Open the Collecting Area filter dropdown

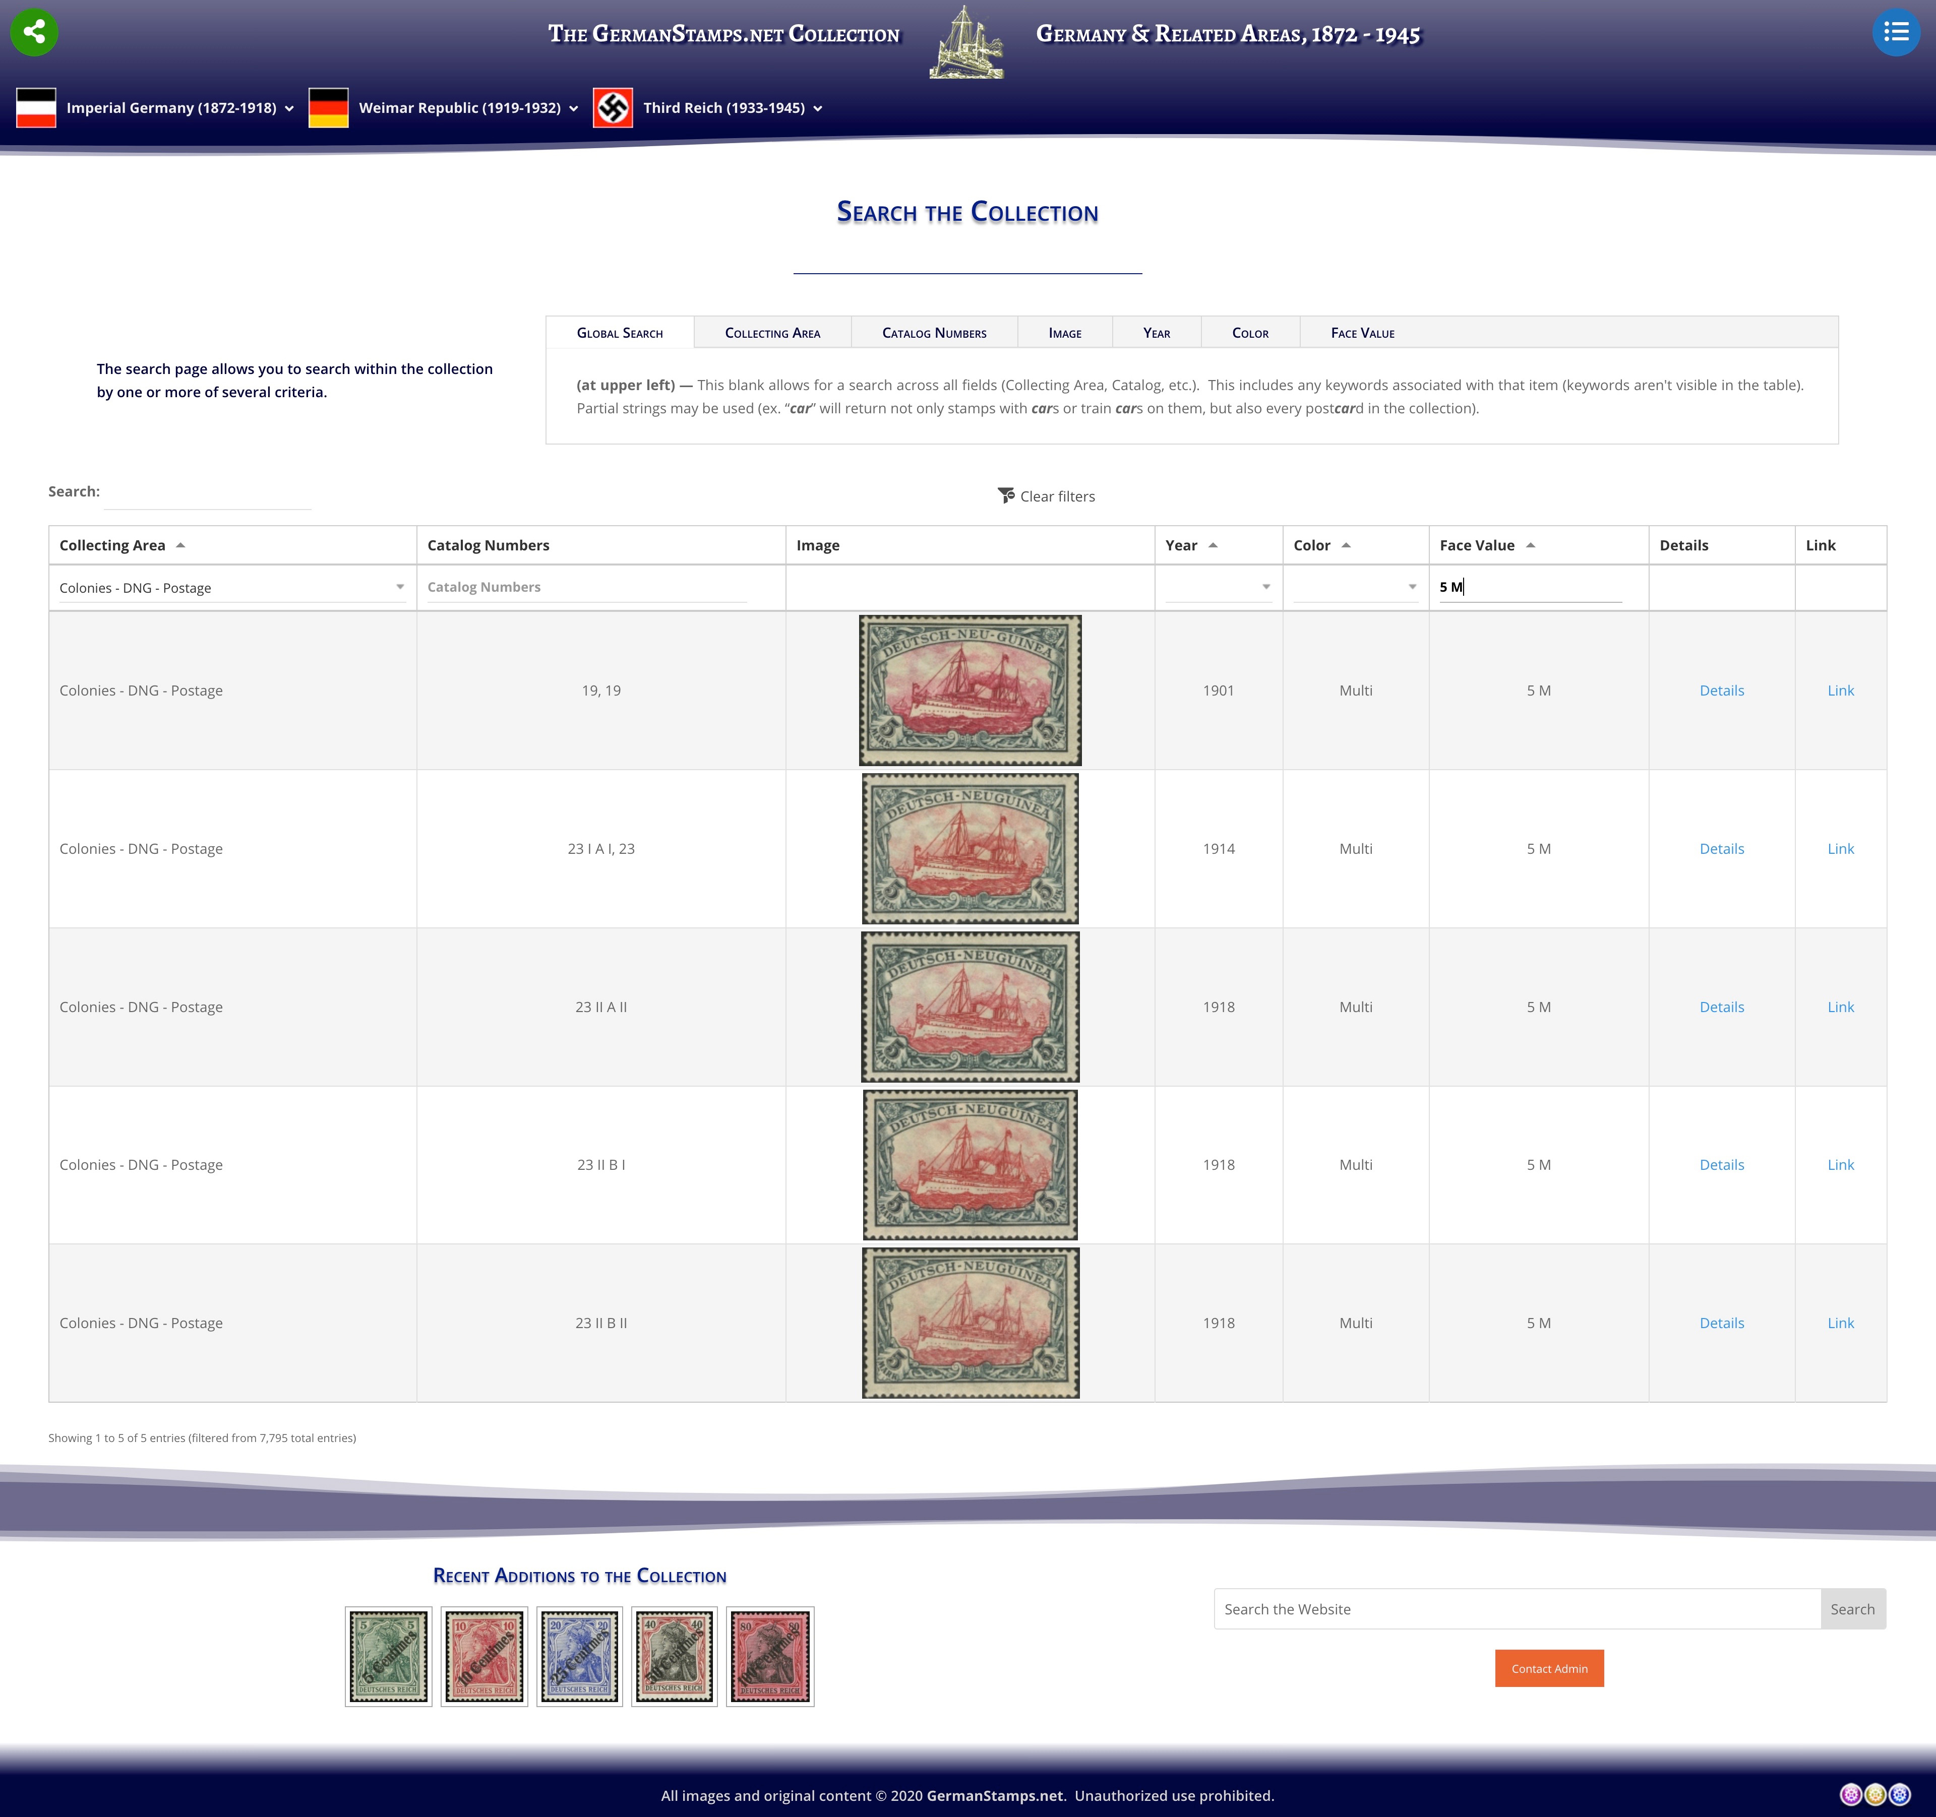coord(401,587)
